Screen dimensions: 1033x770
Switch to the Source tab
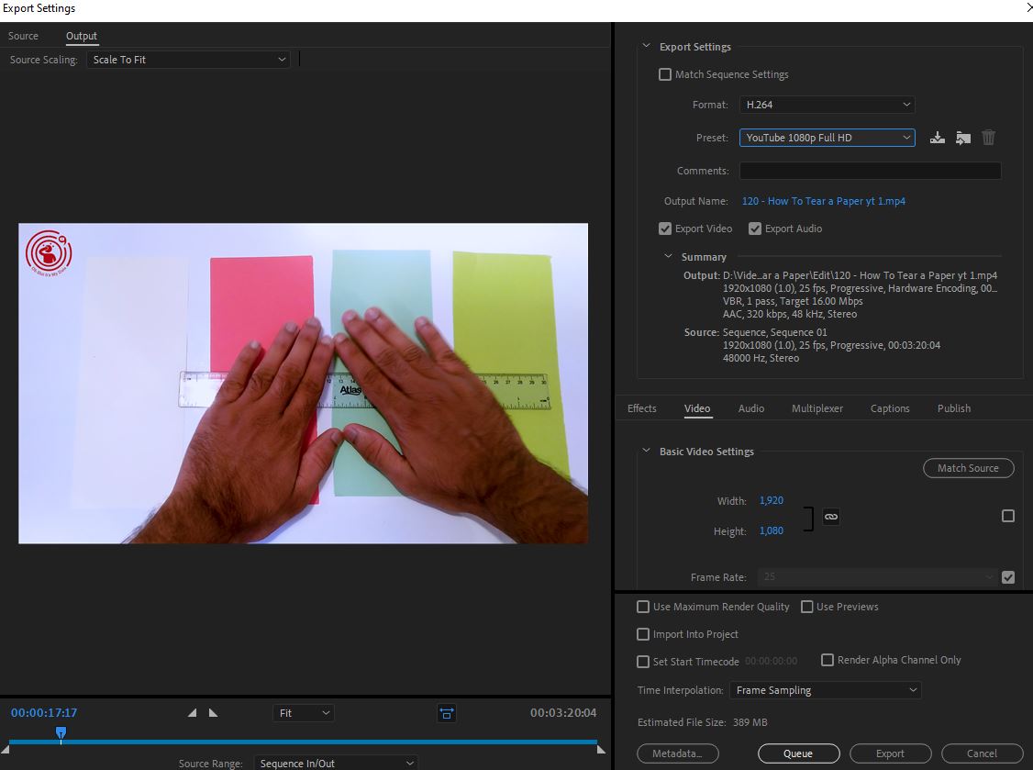click(x=23, y=37)
